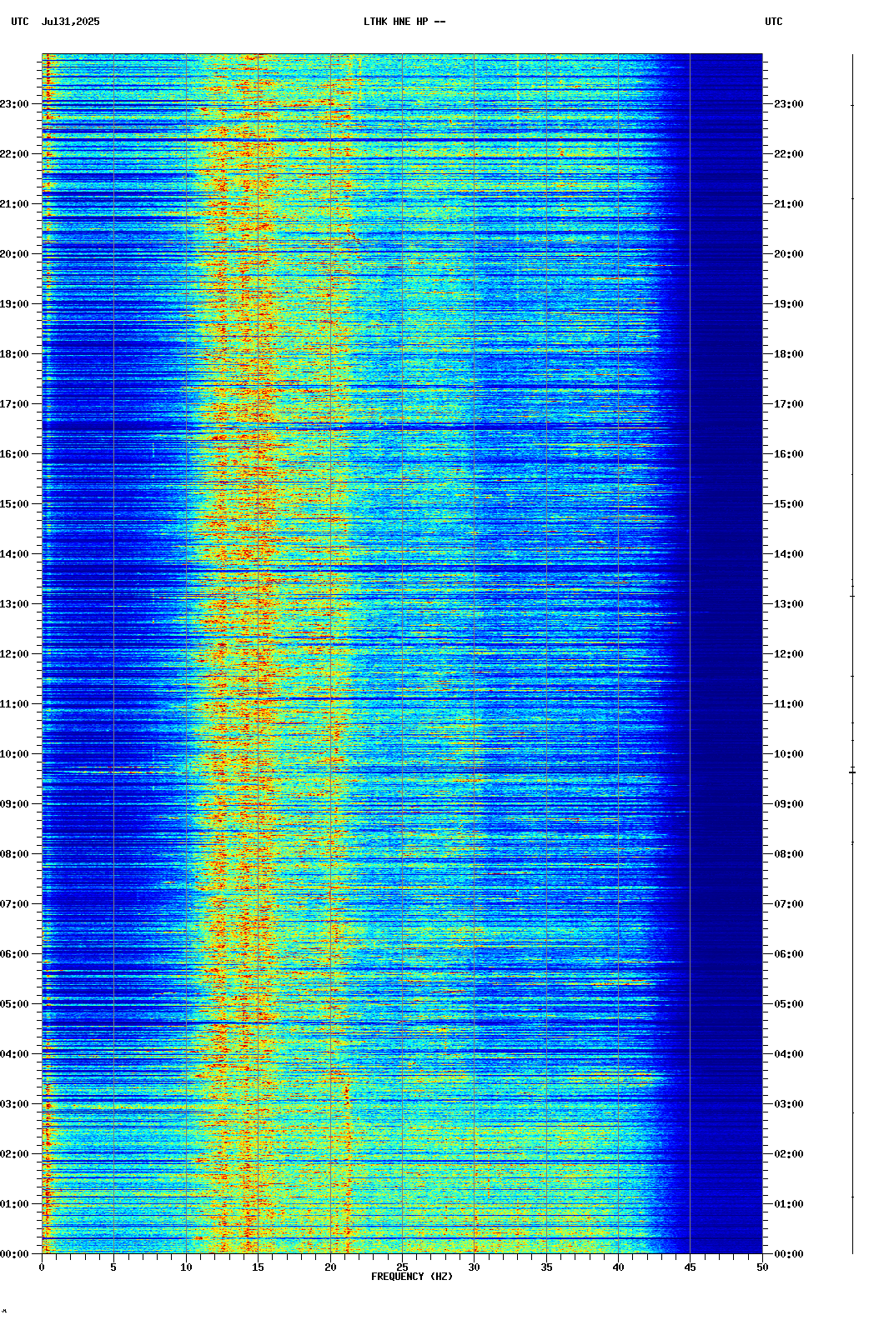The image size is (889, 1320).
Task: Select the 10 Hz frequency tick label
Action: (186, 1267)
